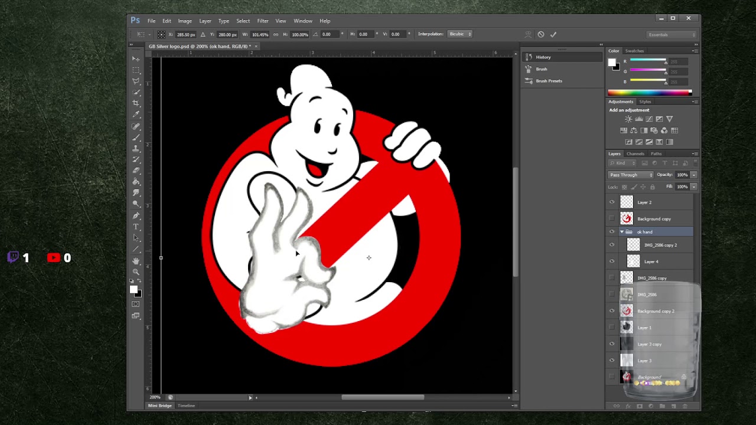
Task: Select the Zoom tool
Action: pyautogui.click(x=136, y=272)
